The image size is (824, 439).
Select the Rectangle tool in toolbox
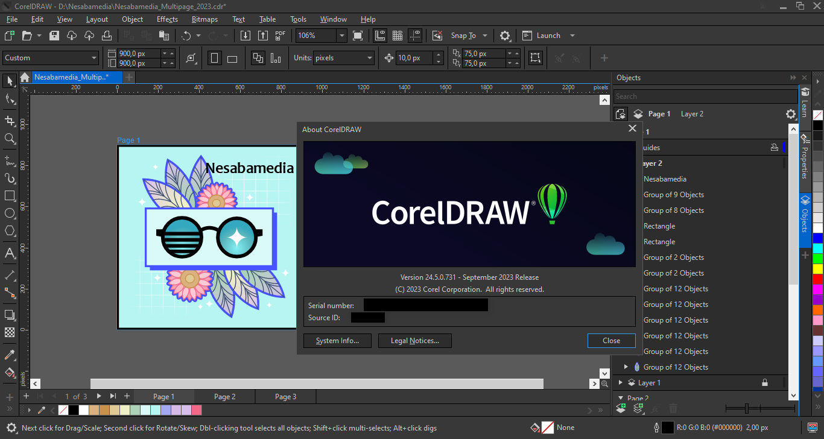click(10, 196)
